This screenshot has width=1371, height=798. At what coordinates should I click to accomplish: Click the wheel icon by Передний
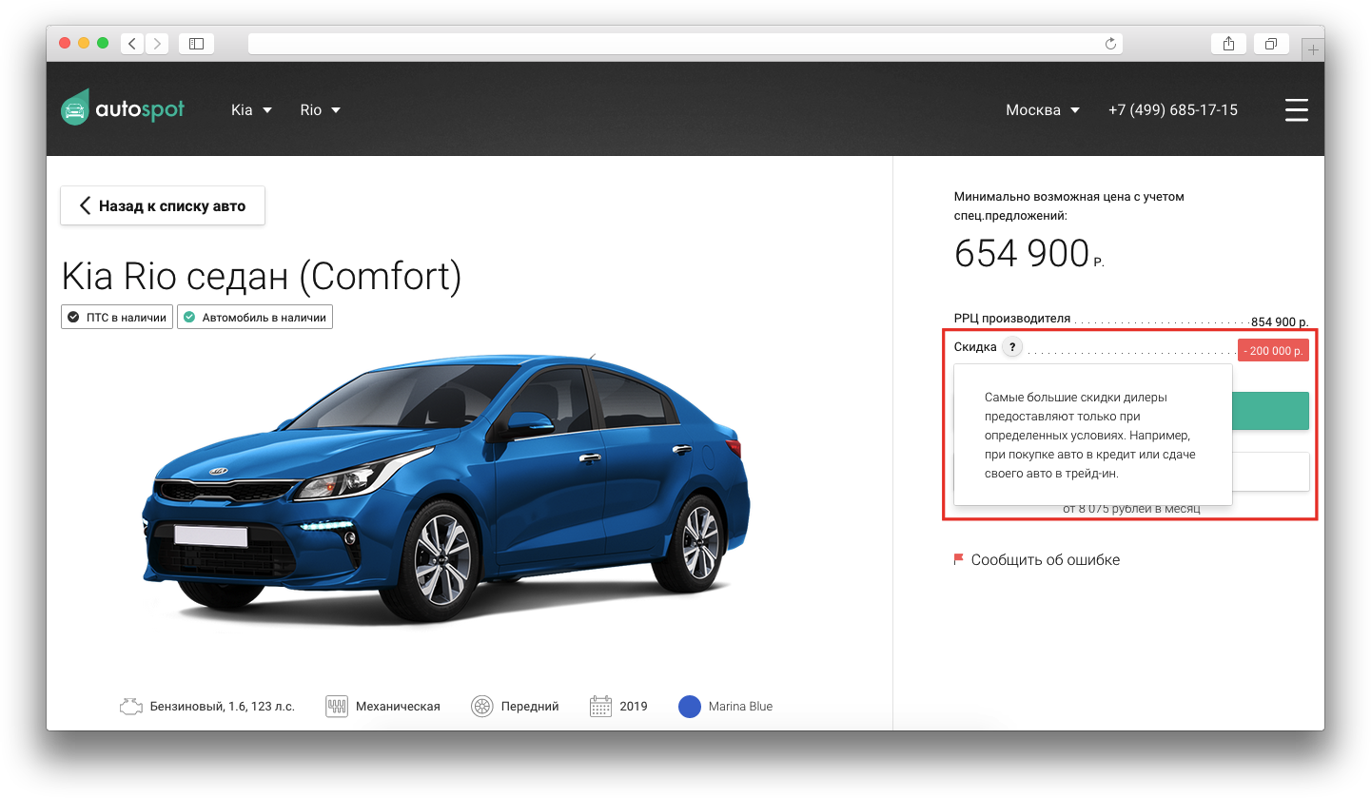point(482,707)
